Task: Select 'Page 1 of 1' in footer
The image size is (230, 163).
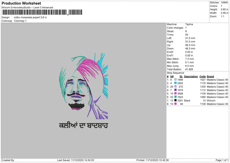Action: coord(222,160)
